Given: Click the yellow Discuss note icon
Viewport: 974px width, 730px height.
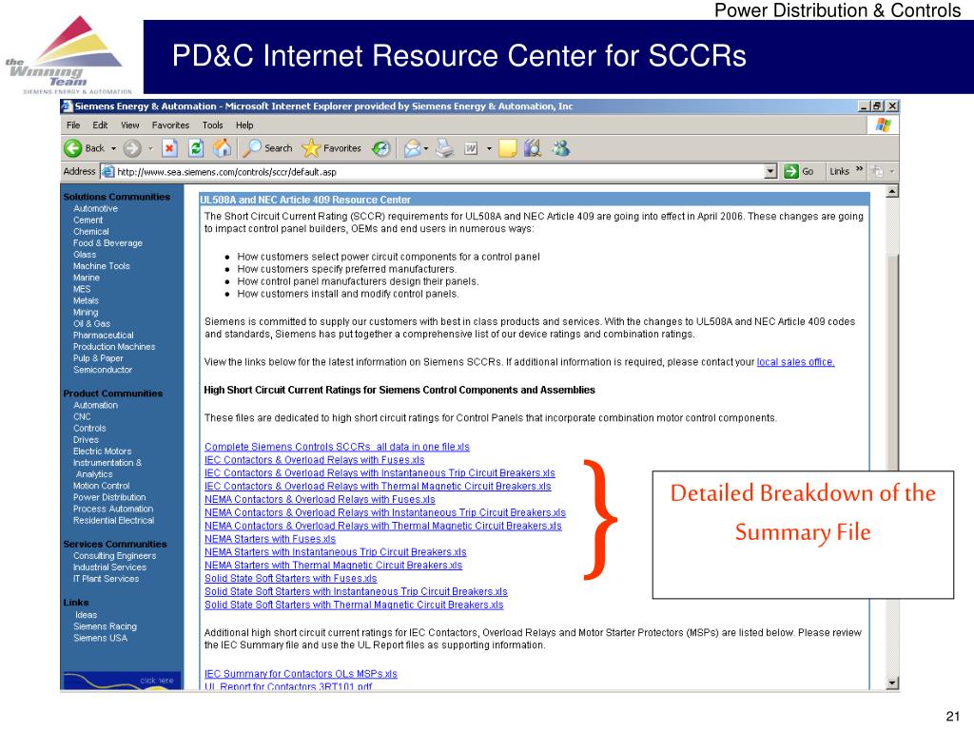Looking at the screenshot, I should (x=508, y=148).
